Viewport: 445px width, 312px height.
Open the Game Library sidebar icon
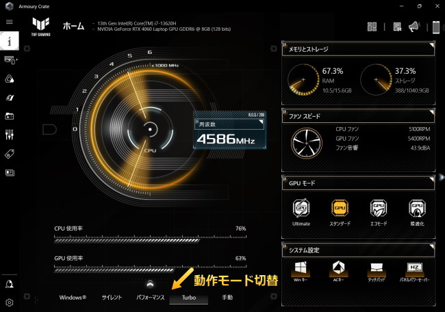(10, 116)
